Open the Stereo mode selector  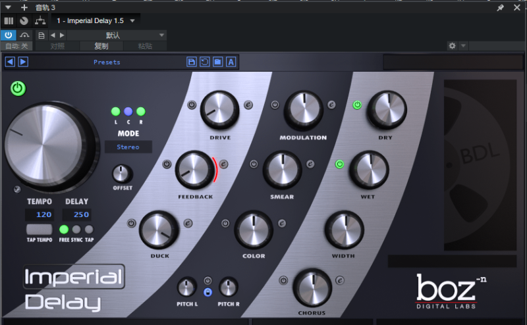[x=128, y=147]
